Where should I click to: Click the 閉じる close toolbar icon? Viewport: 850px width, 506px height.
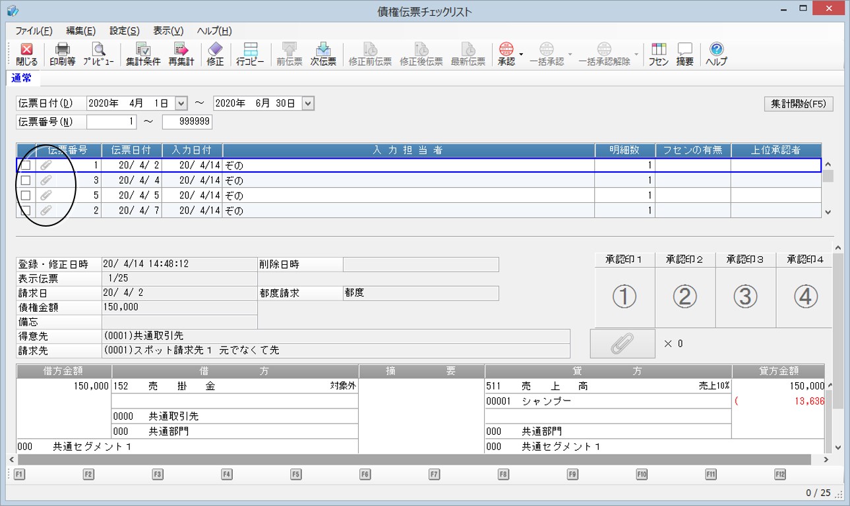point(26,55)
